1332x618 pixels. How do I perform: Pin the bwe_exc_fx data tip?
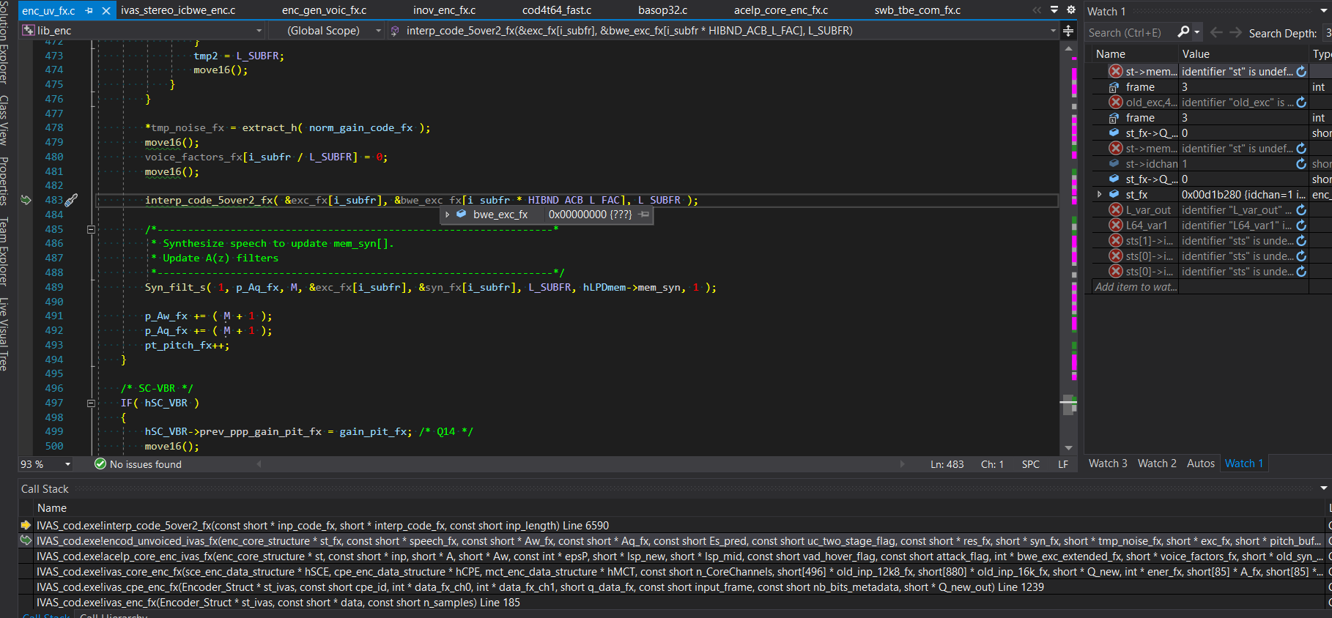[x=643, y=215]
